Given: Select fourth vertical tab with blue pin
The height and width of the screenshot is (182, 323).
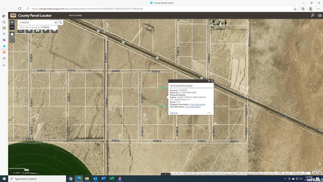Looking at the screenshot, I should (x=4, y=34).
